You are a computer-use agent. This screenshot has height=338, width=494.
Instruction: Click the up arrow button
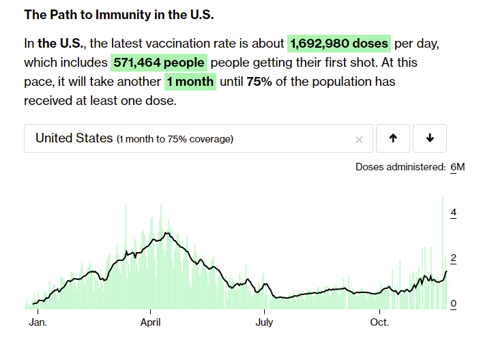(393, 138)
